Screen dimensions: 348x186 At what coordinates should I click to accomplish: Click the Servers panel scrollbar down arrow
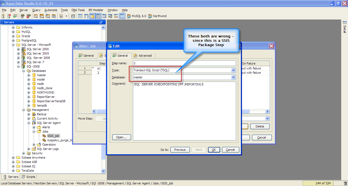(103, 171)
